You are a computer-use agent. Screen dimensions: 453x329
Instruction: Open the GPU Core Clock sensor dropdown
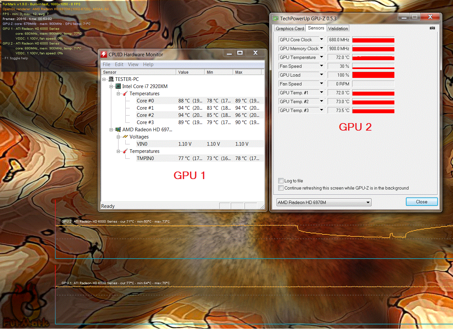pyautogui.click(x=321, y=39)
